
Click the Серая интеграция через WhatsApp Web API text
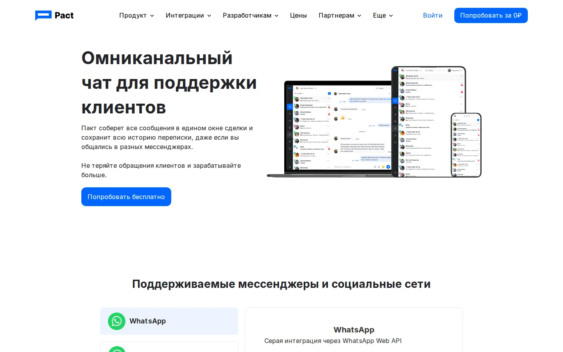pyautogui.click(x=333, y=341)
